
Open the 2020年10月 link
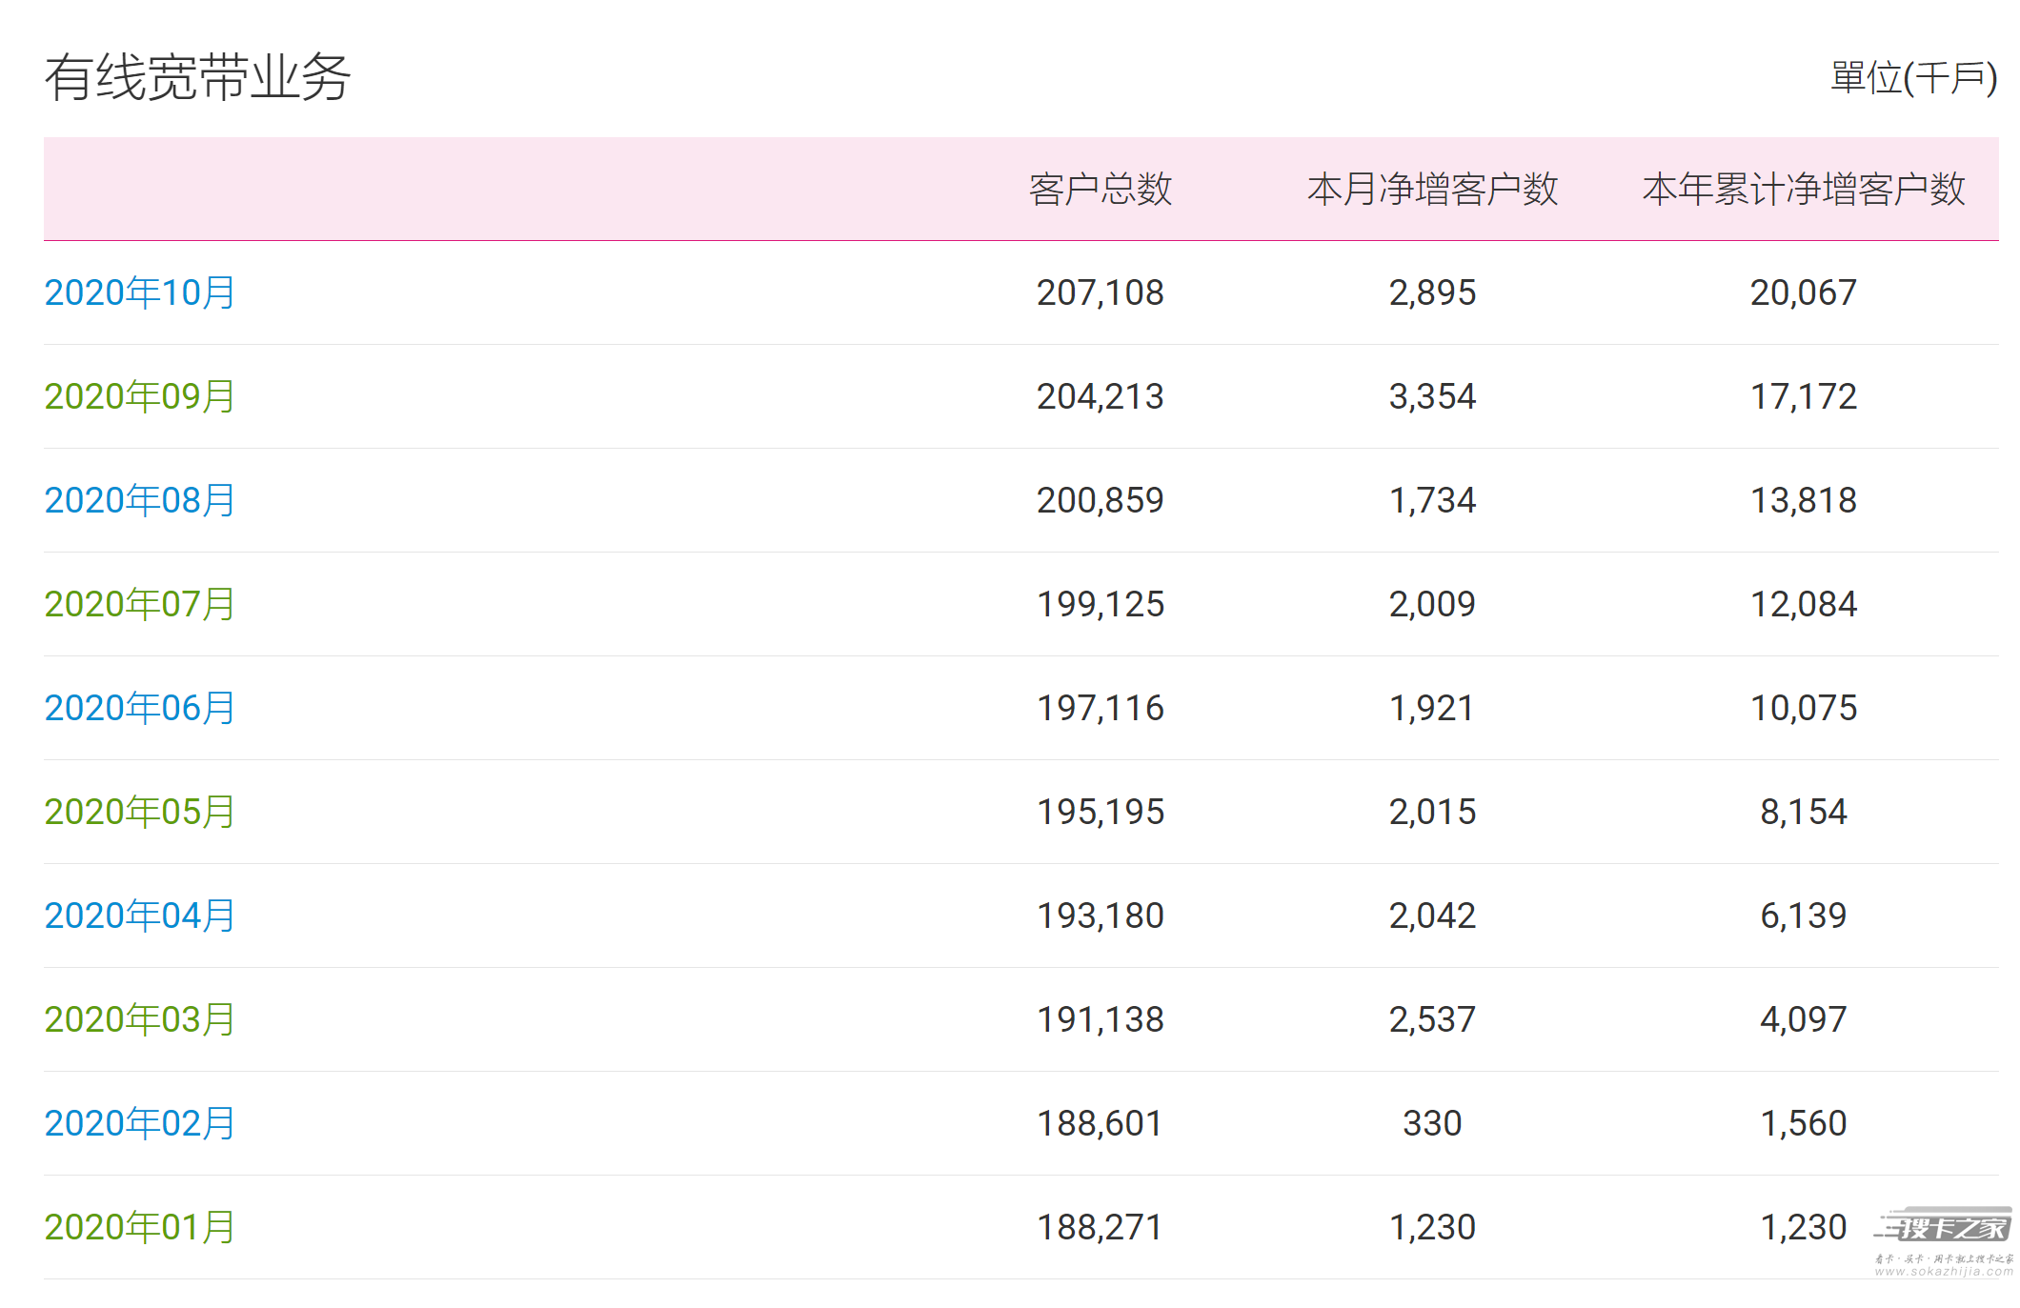pyautogui.click(x=139, y=292)
